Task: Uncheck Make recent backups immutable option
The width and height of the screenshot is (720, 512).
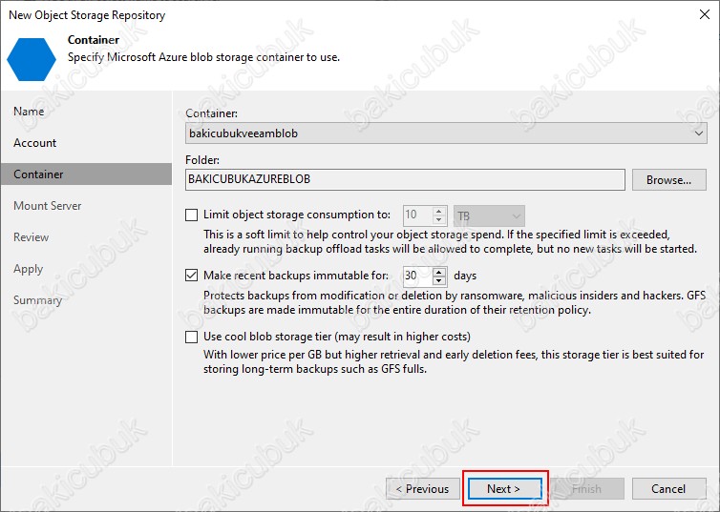Action: (192, 276)
